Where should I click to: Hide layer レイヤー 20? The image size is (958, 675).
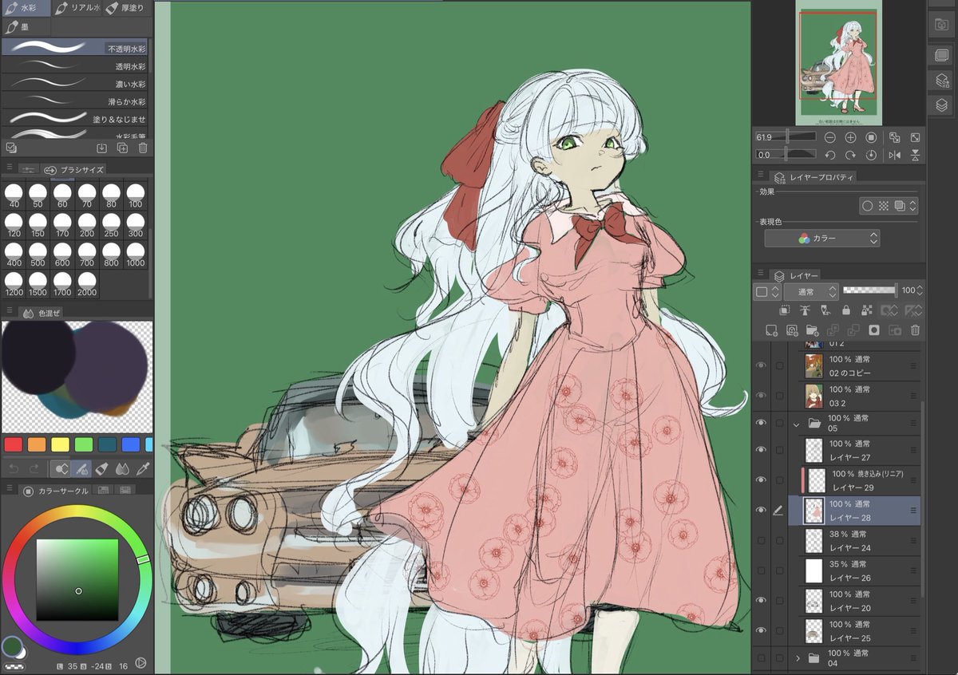tap(761, 601)
